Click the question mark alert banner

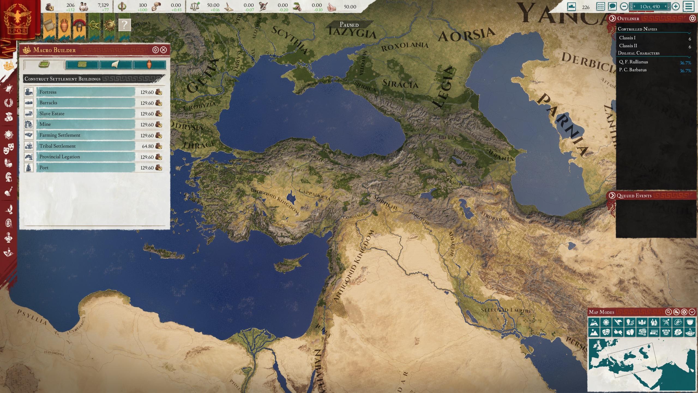125,26
